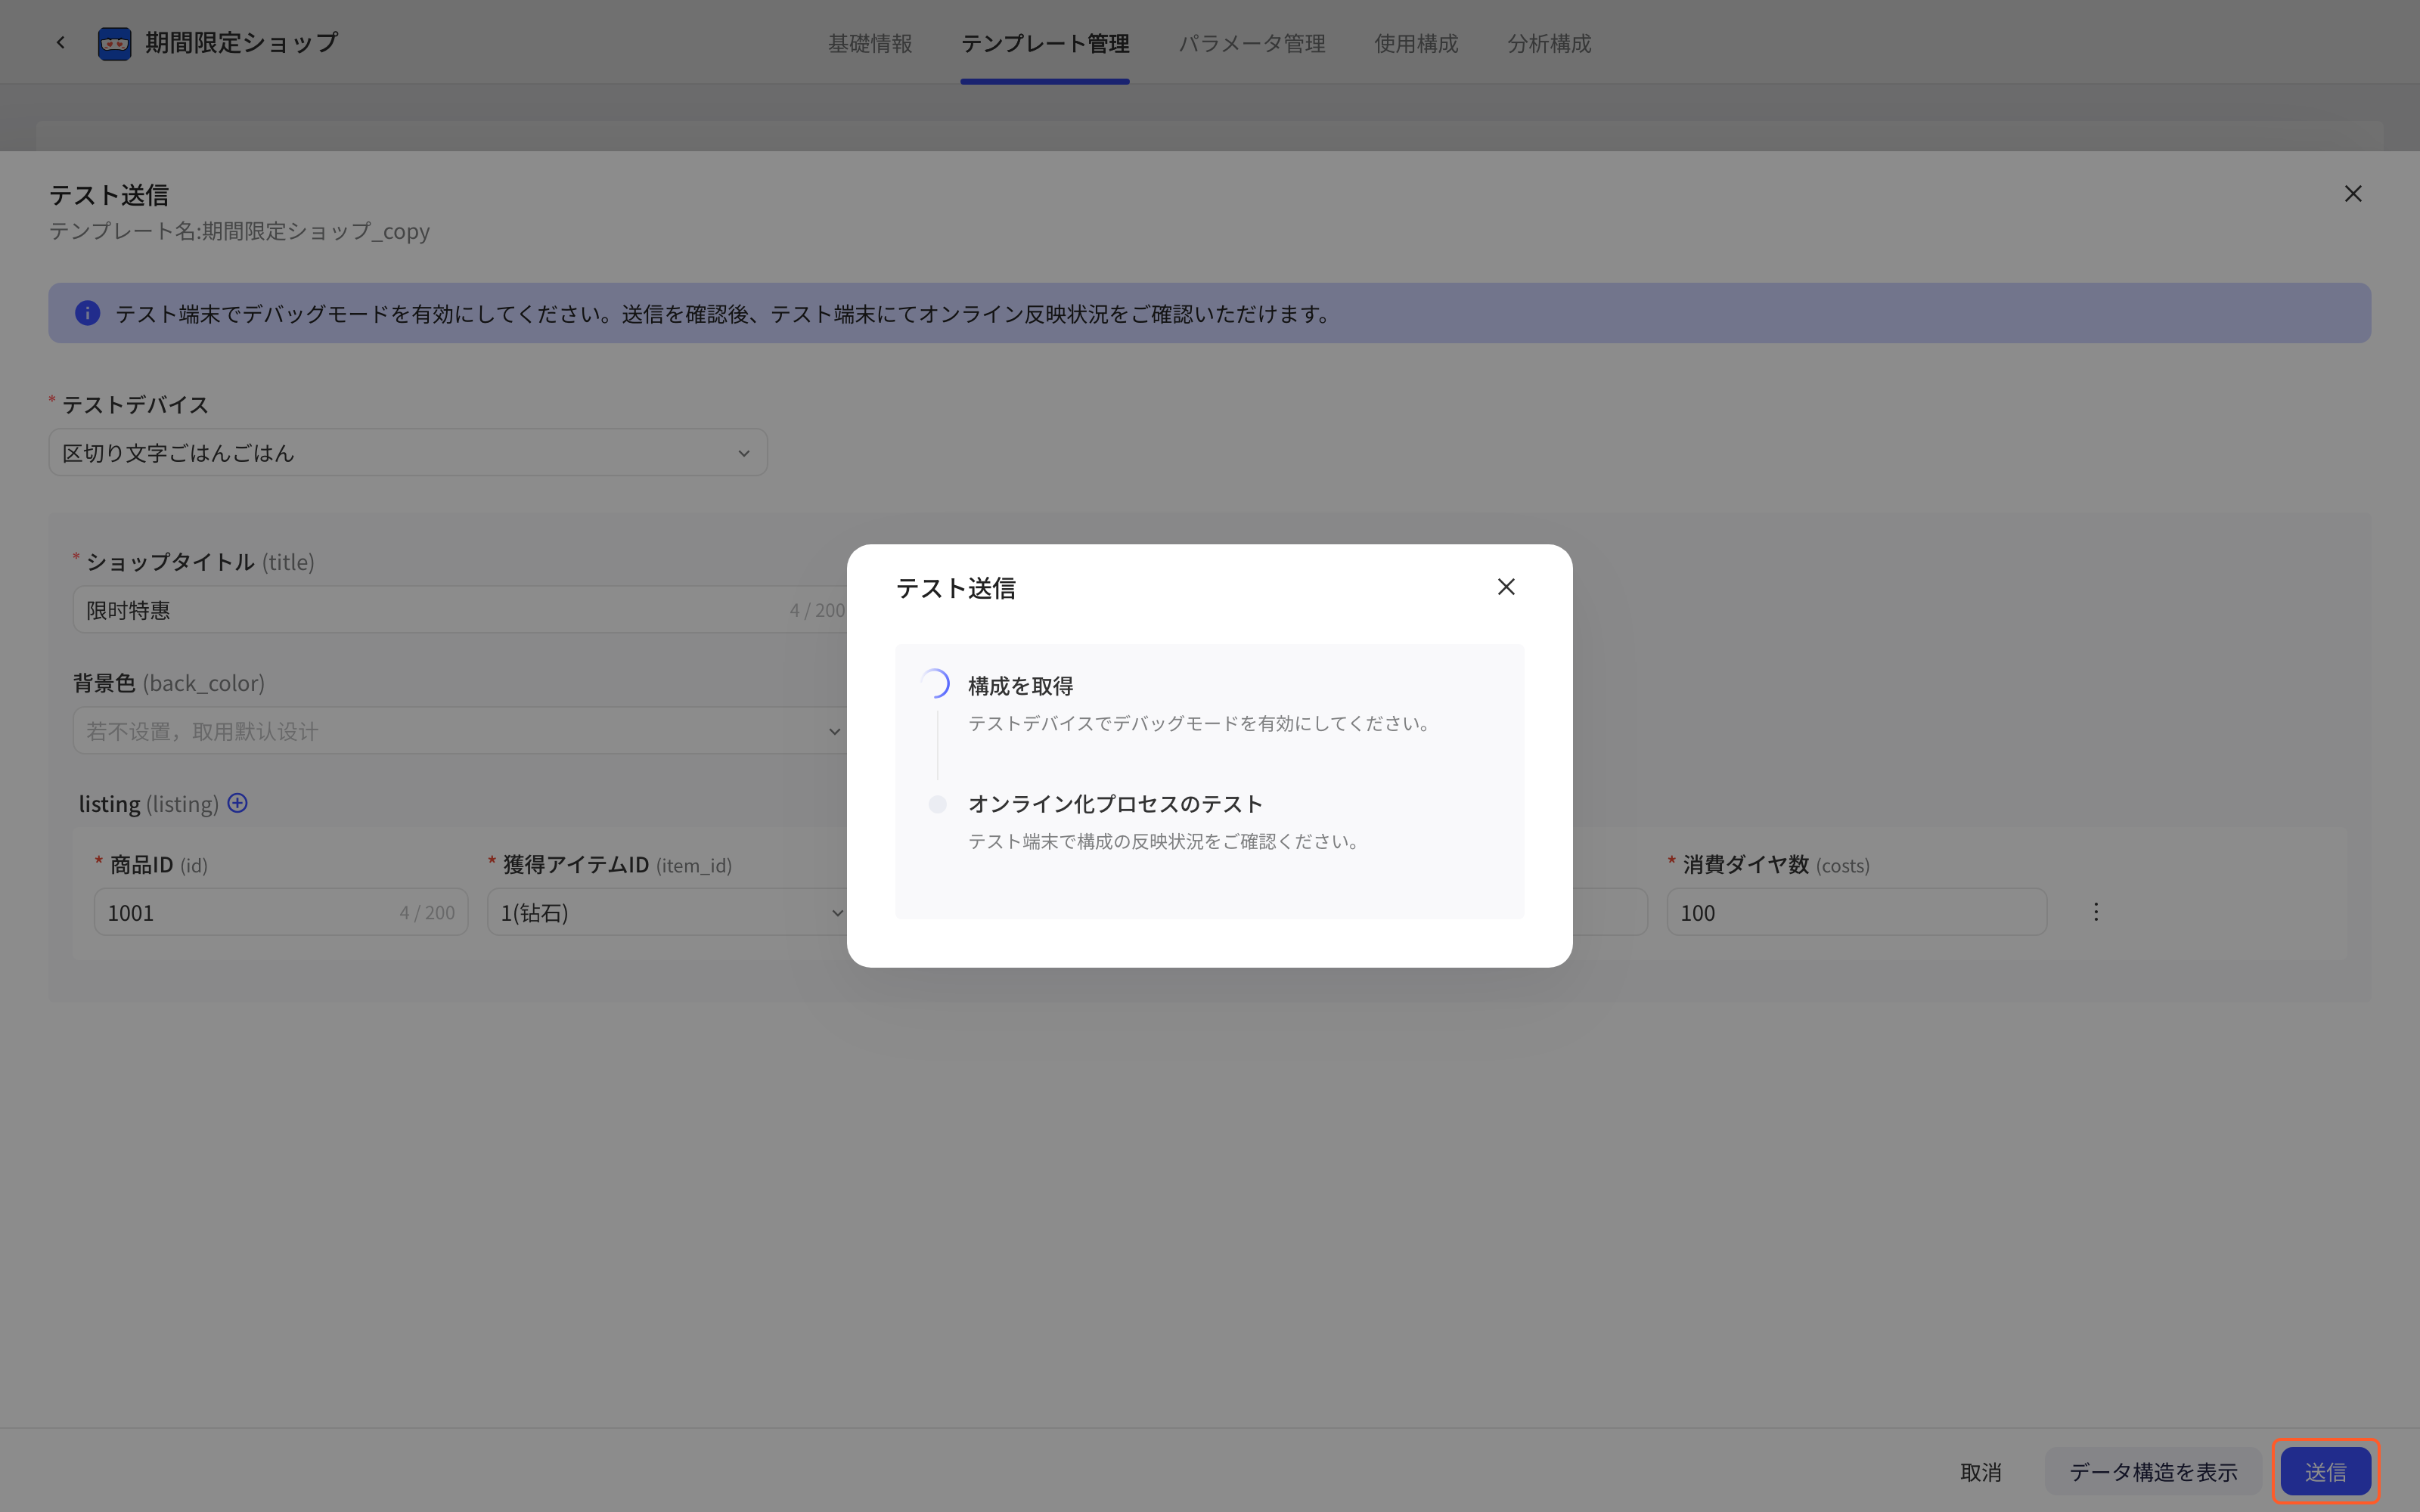Click the 送信 button
2420x1512 pixels.
(x=2325, y=1471)
